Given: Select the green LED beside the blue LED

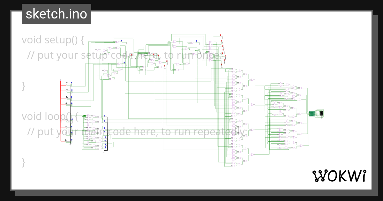Looking at the screenshot, I should pyautogui.click(x=199, y=49).
